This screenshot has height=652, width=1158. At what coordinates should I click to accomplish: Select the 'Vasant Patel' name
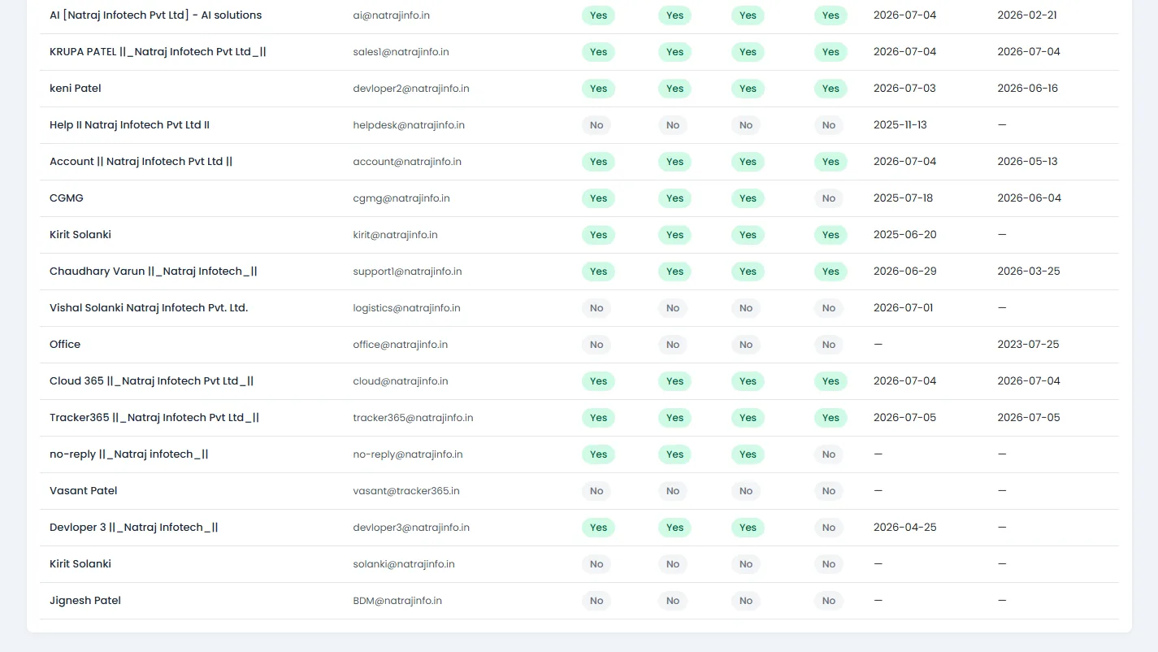[84, 491]
